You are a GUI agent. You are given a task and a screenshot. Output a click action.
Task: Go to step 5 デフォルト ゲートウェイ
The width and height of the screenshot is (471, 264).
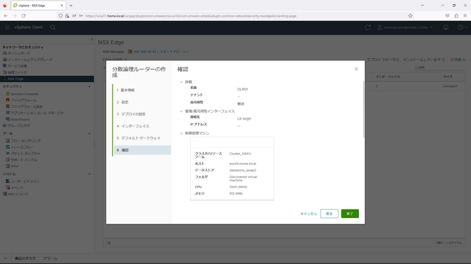[142, 138]
